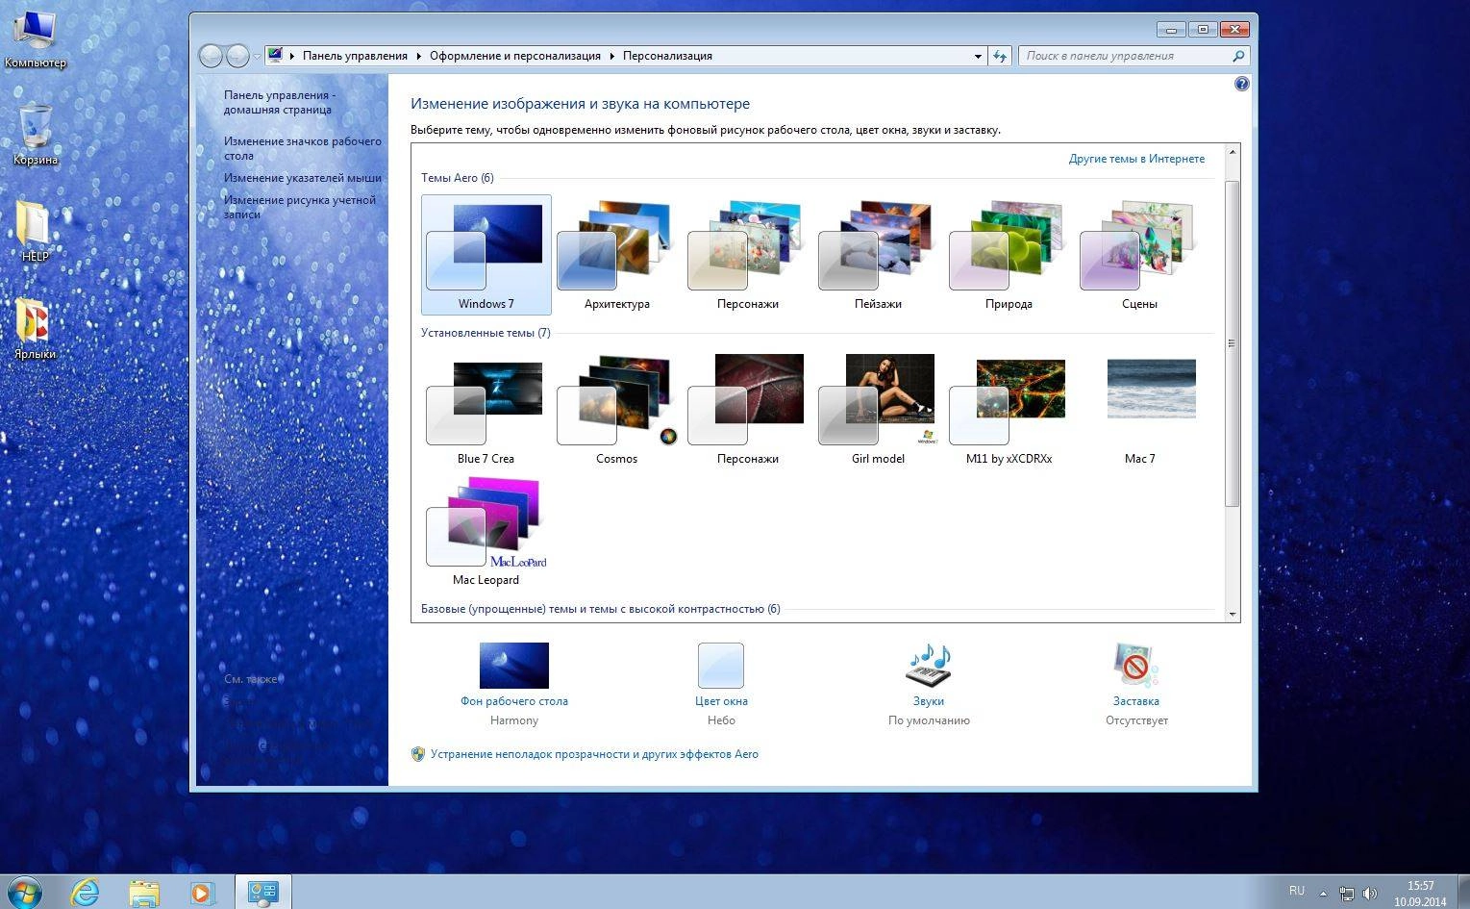Screen dimensions: 1470x909
Task: Open the Корзина recycle bin icon
Action: click(36, 135)
